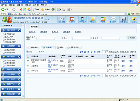Click the 开始搜索 button
This screenshot has width=140, height=101.
click(x=131, y=38)
